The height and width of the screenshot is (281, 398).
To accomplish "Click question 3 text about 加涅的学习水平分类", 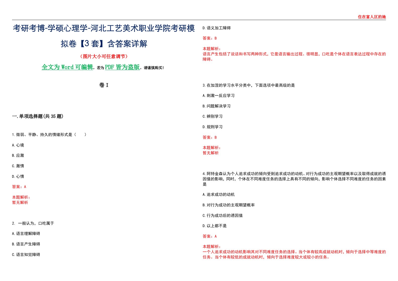I will click(249, 85).
